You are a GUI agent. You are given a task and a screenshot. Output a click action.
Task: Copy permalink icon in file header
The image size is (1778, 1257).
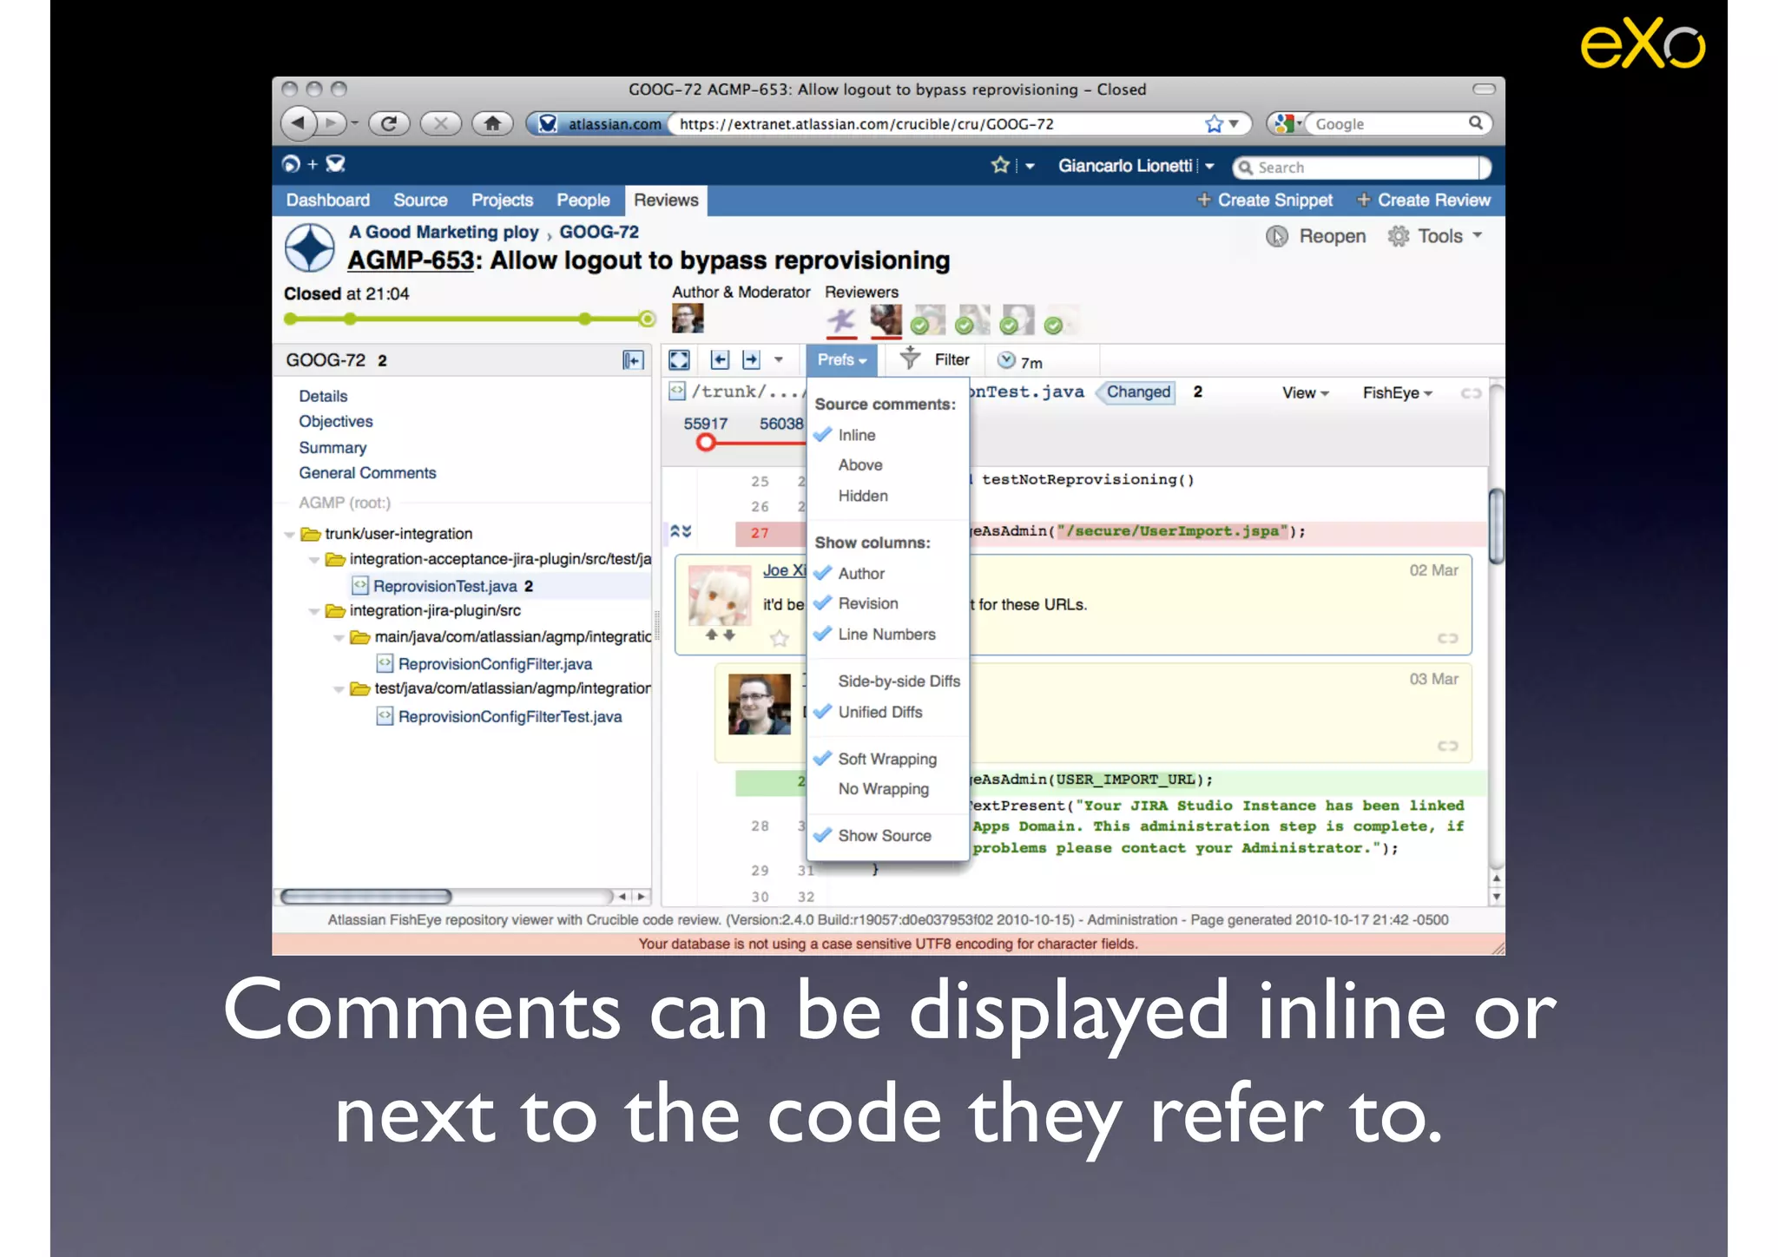[x=1471, y=393]
